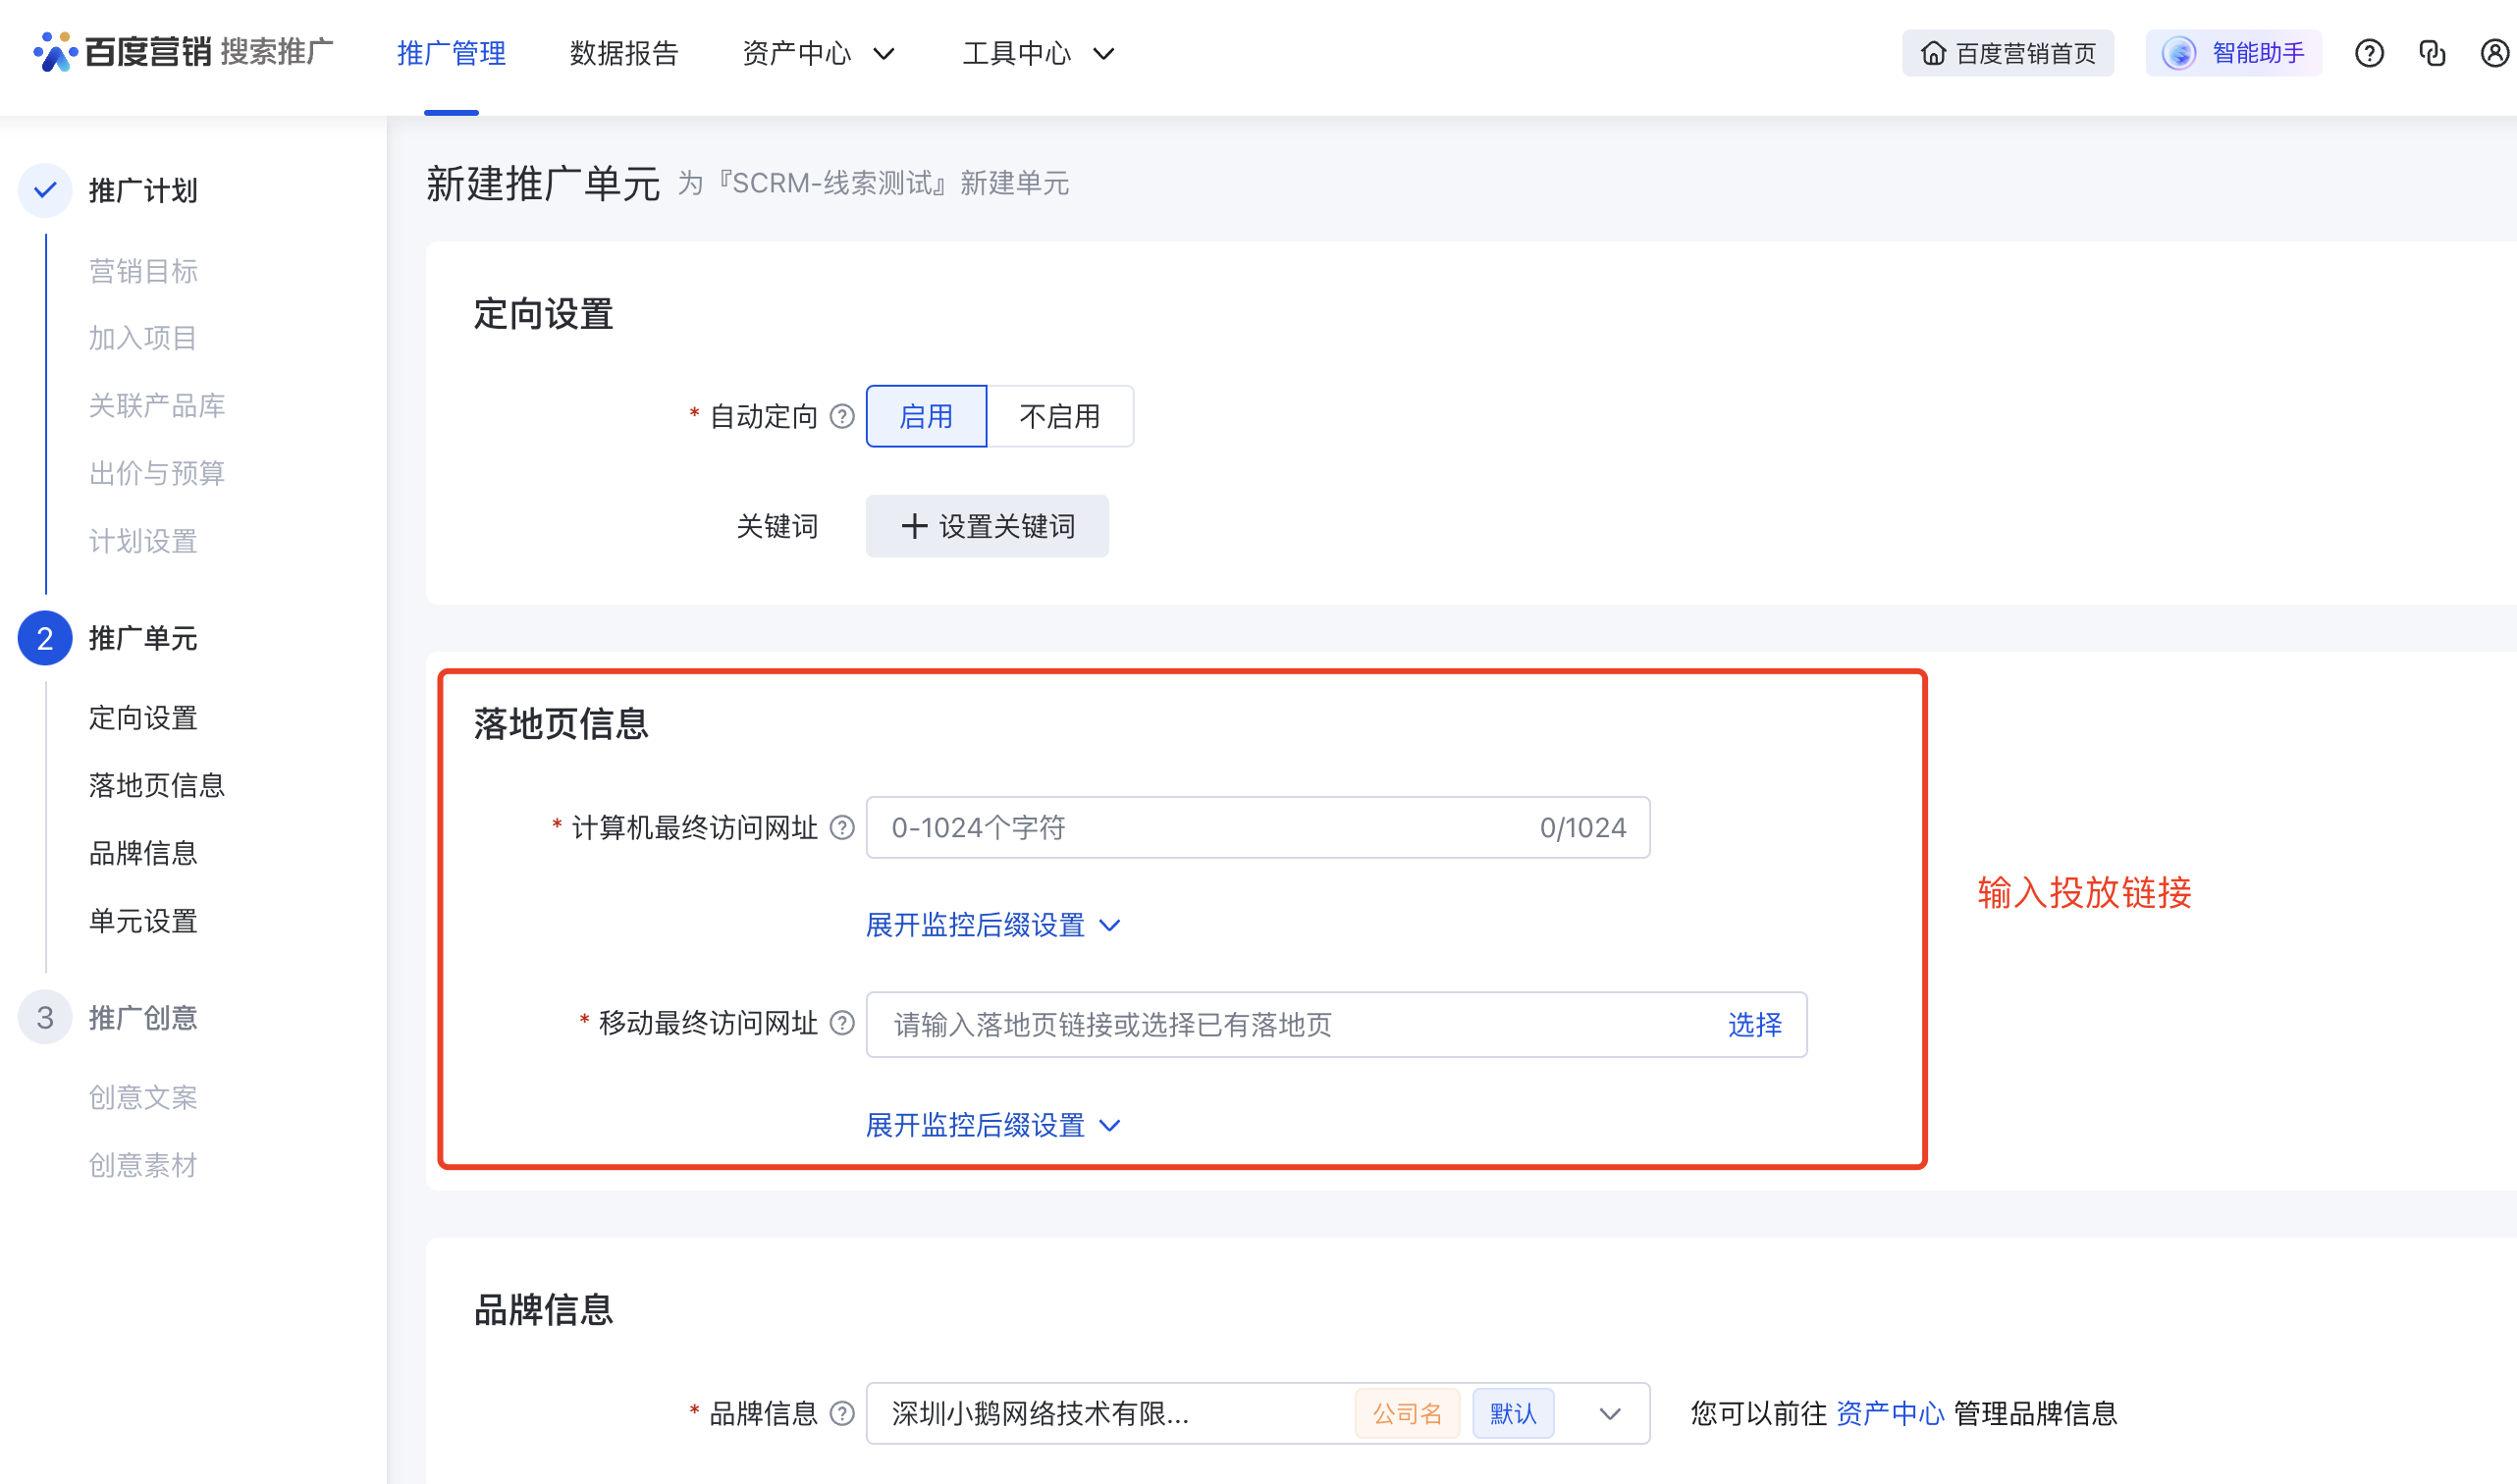Click the 智能助手 orb icon

click(x=2178, y=53)
